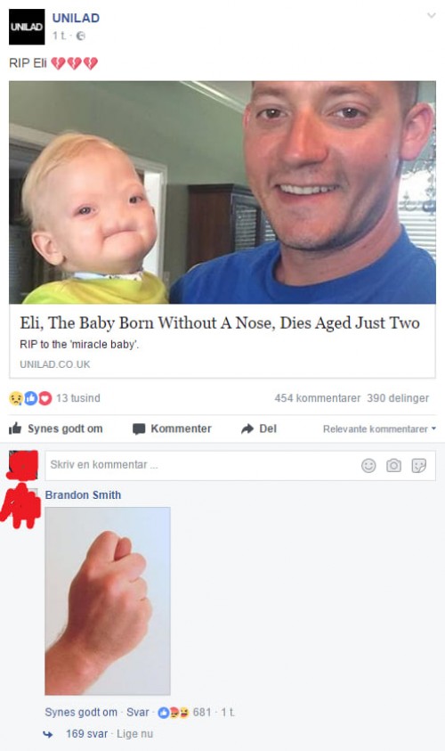Open the Eli article headline link
The width and height of the screenshot is (445, 751).
click(220, 322)
